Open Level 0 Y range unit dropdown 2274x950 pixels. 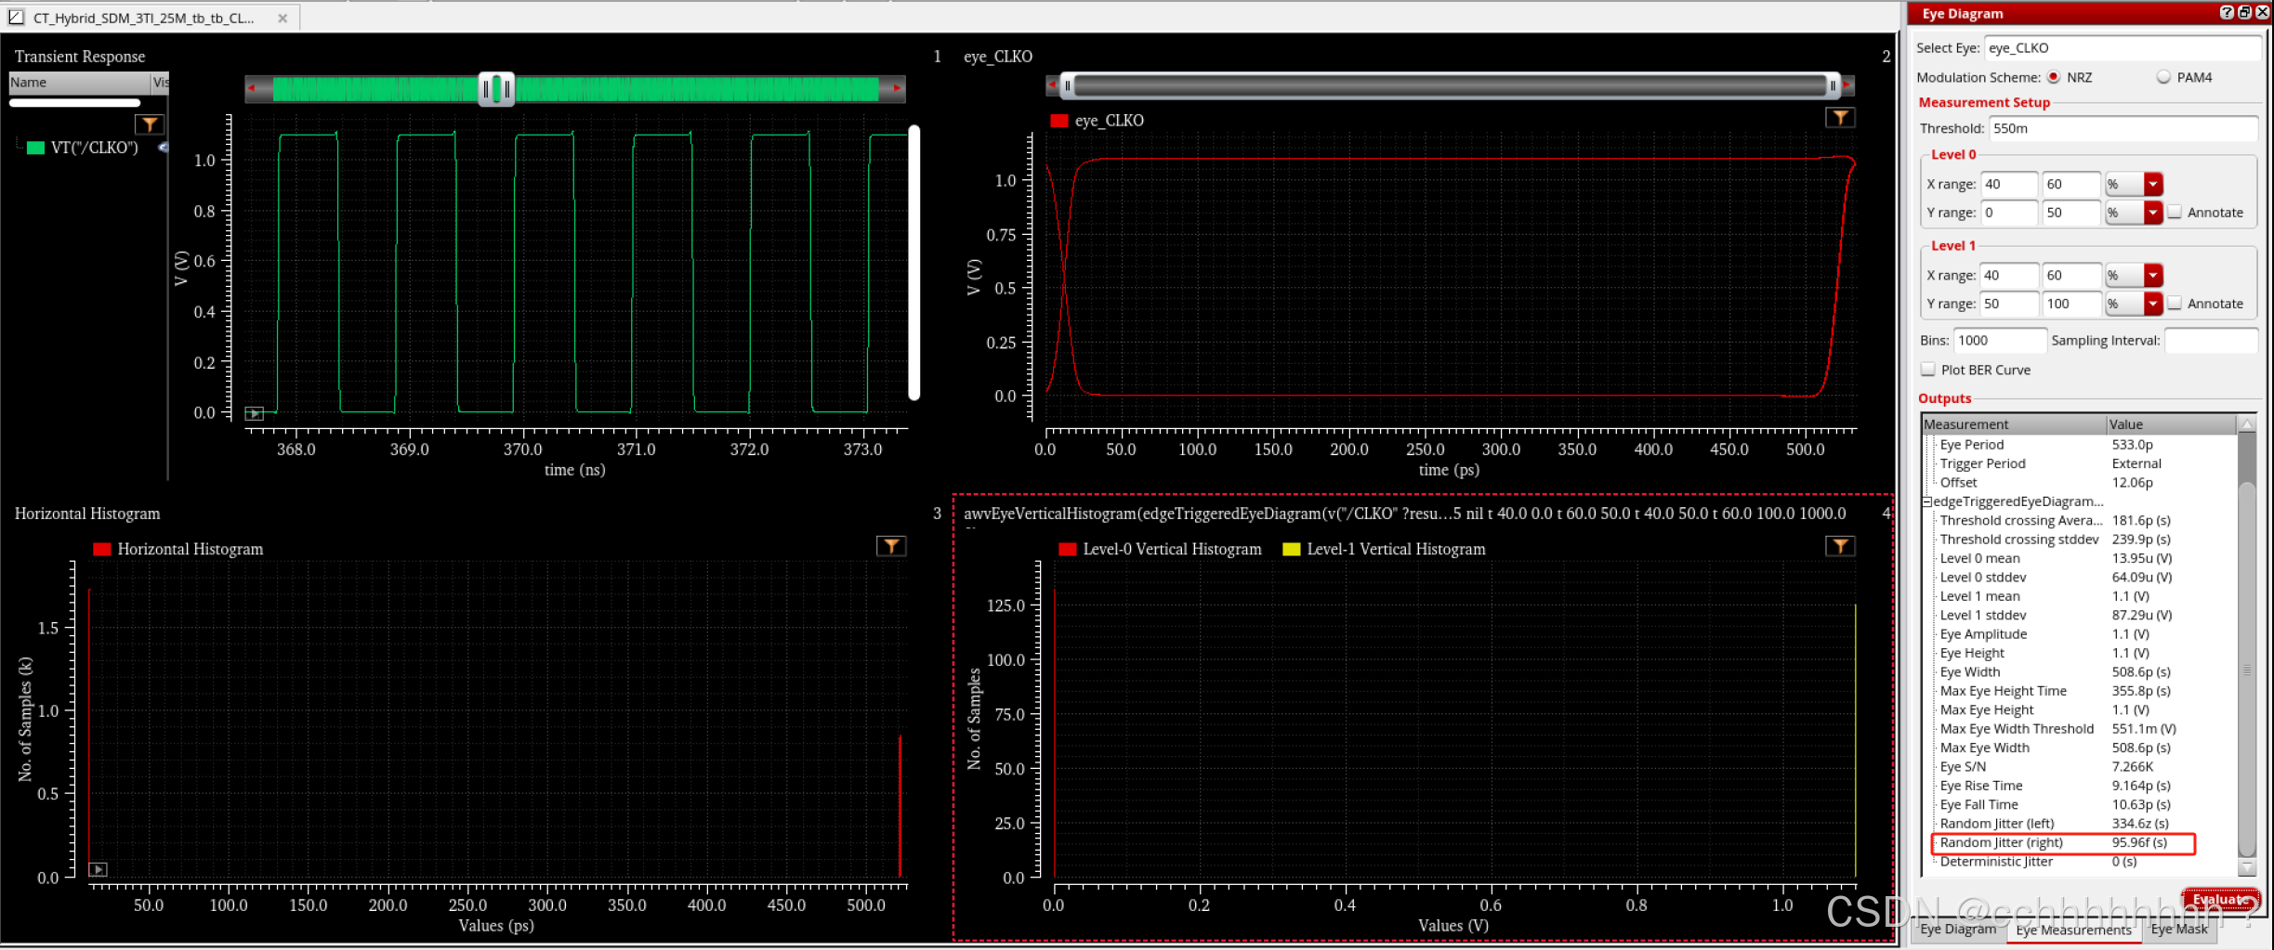(2153, 213)
